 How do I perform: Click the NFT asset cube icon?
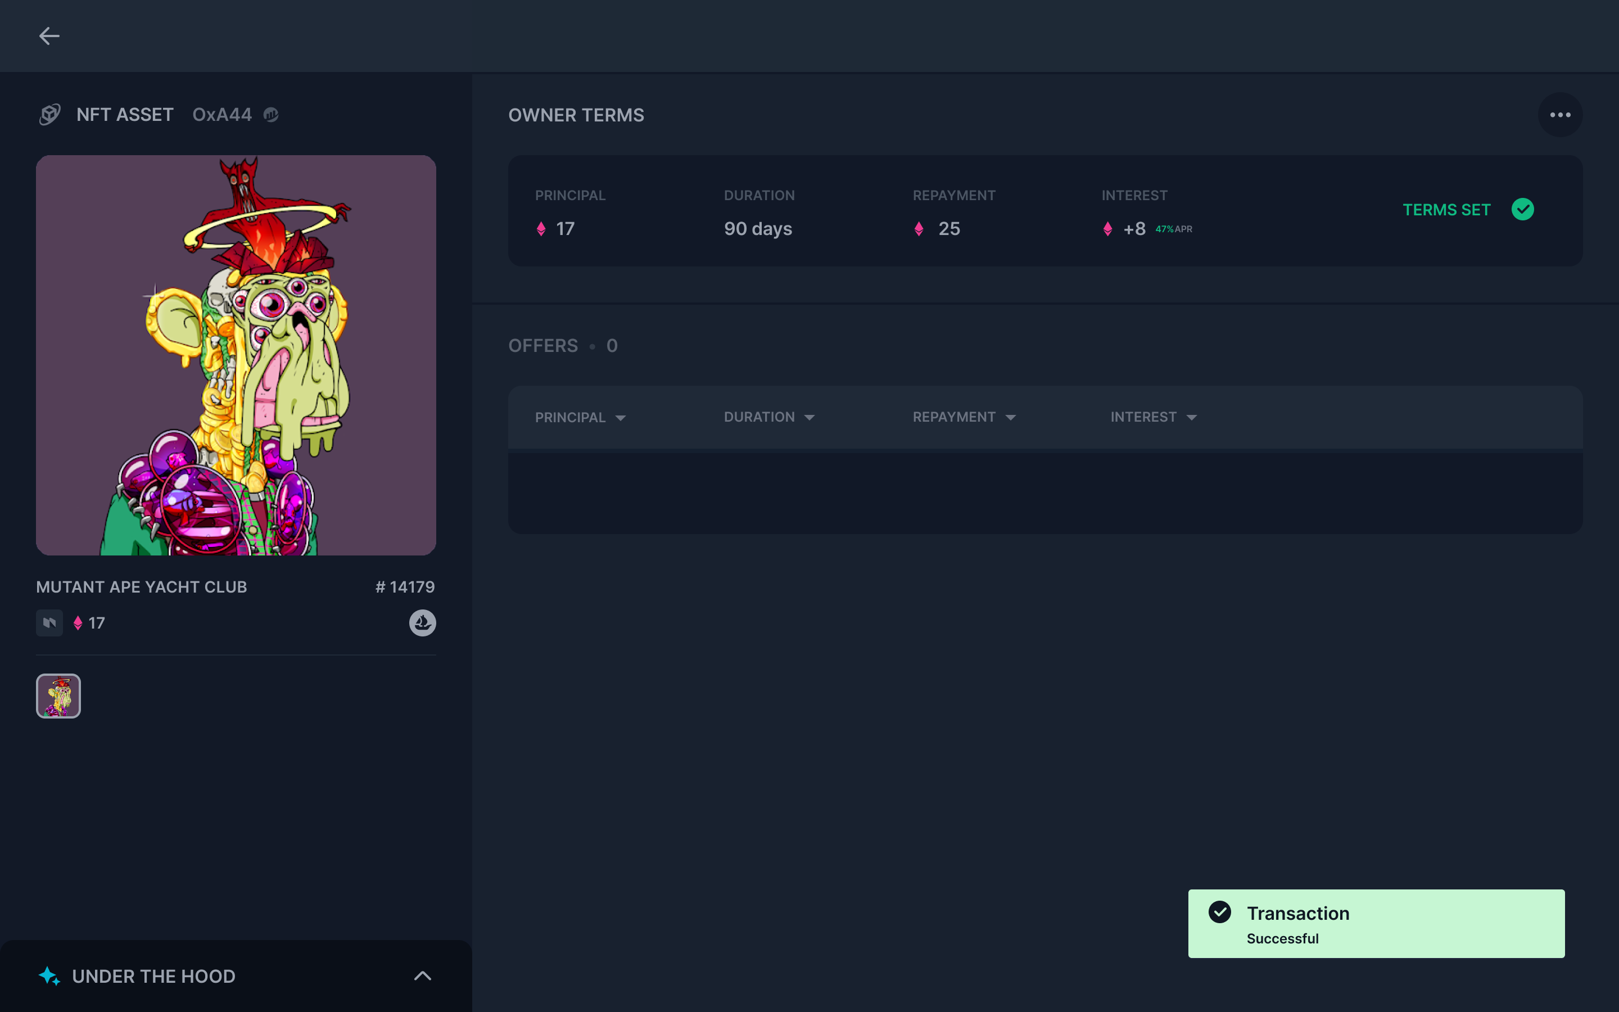[50, 115]
